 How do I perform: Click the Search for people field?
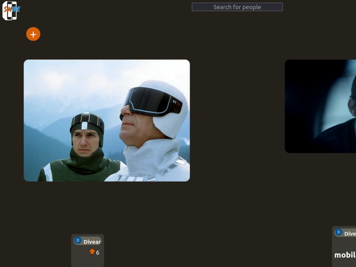(237, 7)
